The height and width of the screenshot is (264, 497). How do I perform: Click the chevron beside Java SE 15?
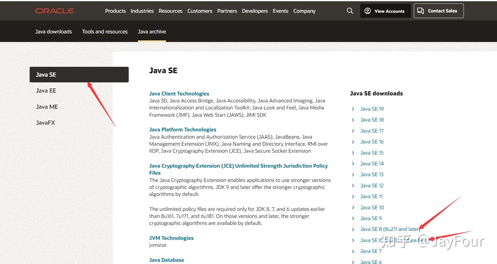pyautogui.click(x=353, y=153)
